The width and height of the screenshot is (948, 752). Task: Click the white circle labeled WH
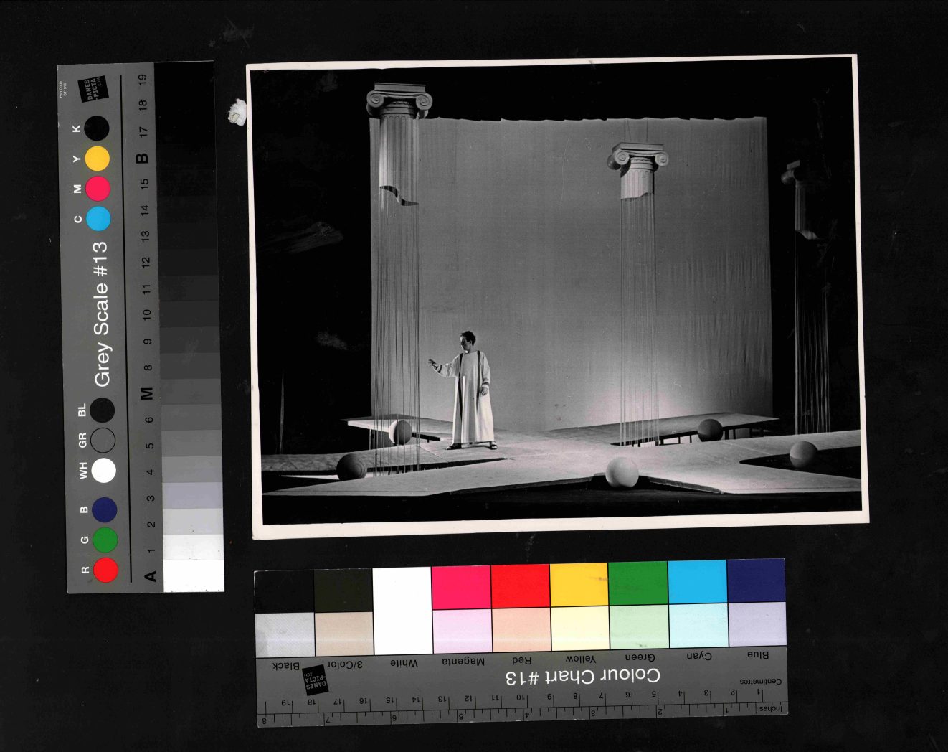click(x=104, y=471)
